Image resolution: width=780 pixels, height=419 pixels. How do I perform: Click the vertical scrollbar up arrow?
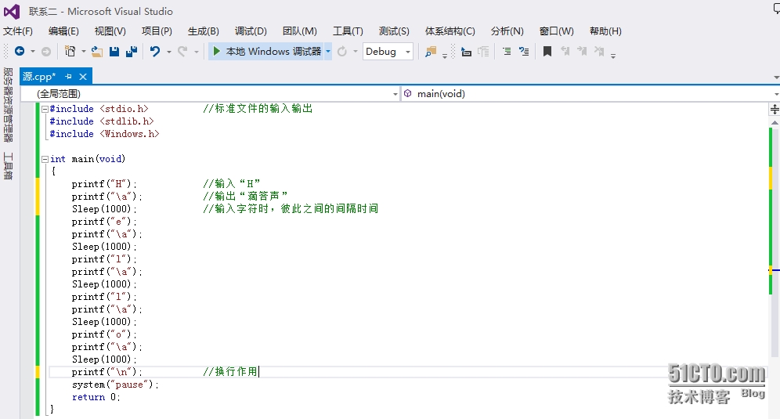tap(775, 122)
